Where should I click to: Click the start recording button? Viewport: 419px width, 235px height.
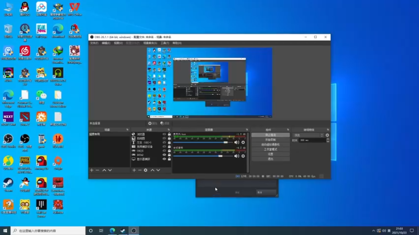click(x=270, y=140)
